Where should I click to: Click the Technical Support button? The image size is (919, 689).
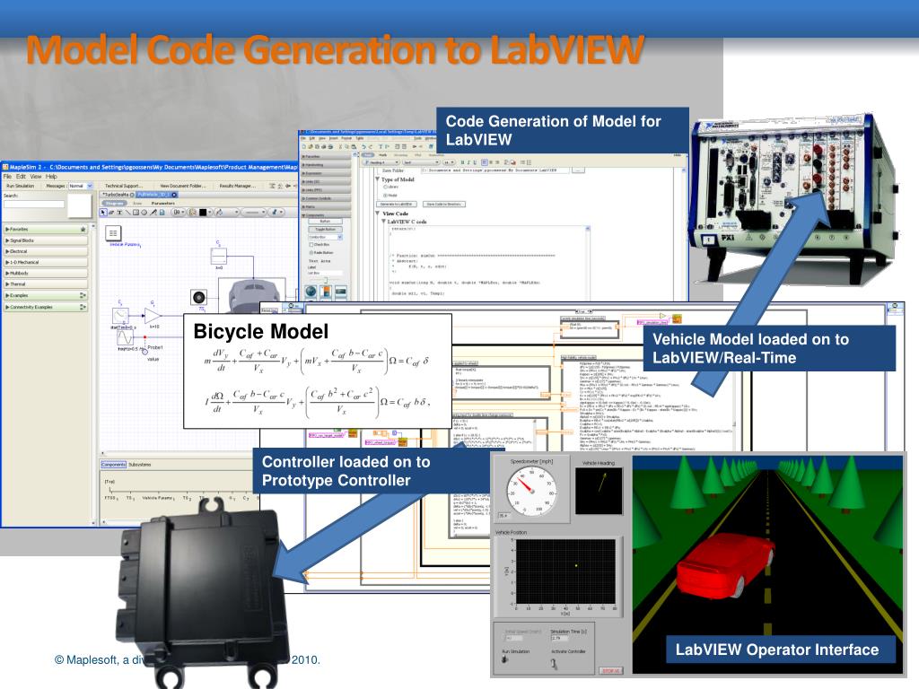[x=124, y=186]
